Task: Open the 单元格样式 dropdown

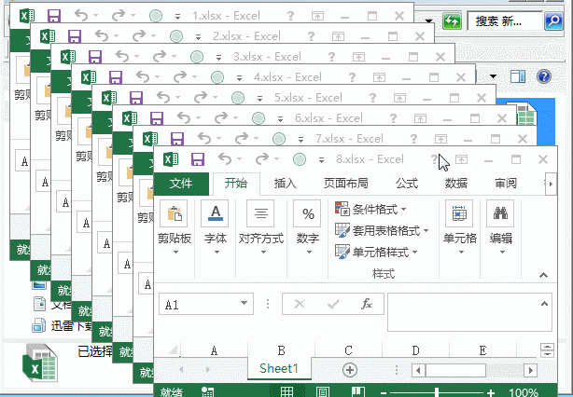Action: click(x=376, y=252)
